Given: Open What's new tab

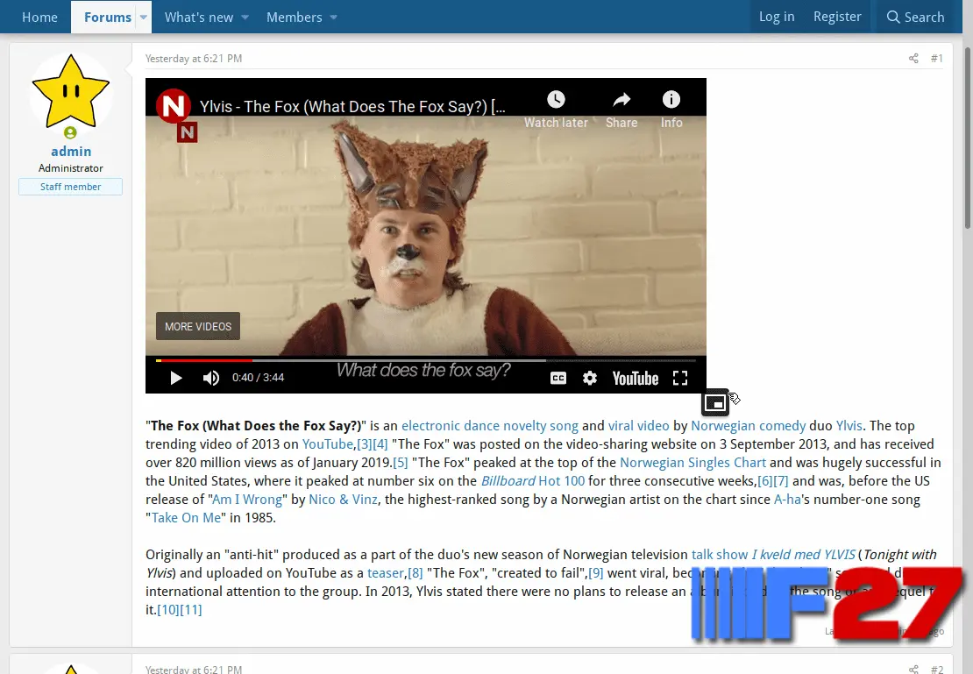Looking at the screenshot, I should pyautogui.click(x=199, y=18).
